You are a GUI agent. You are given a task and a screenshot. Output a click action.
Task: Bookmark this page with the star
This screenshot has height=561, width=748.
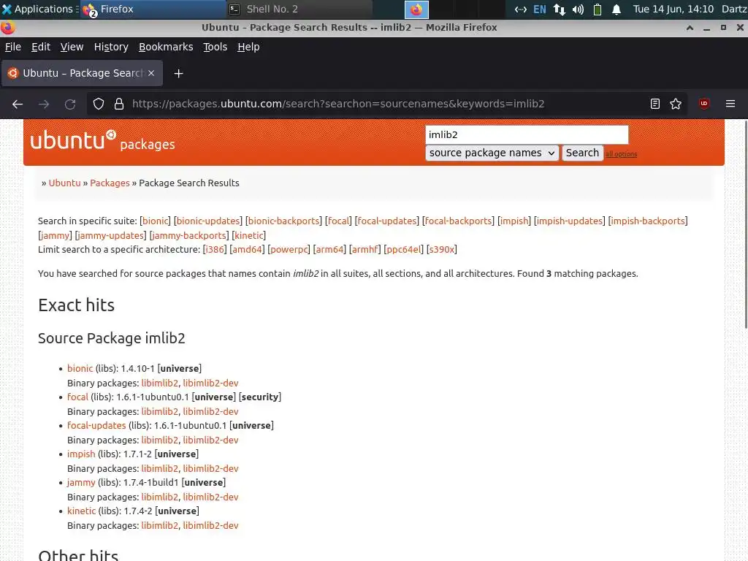pyautogui.click(x=676, y=104)
